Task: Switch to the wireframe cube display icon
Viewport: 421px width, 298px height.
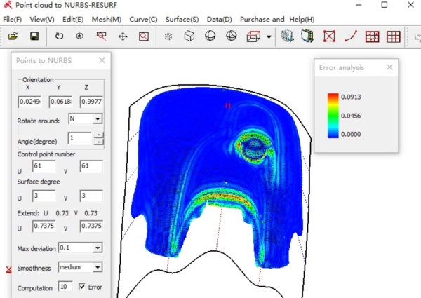Action: (x=189, y=36)
